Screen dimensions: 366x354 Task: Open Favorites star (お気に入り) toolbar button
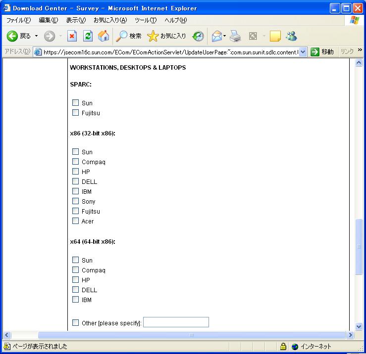[166, 36]
